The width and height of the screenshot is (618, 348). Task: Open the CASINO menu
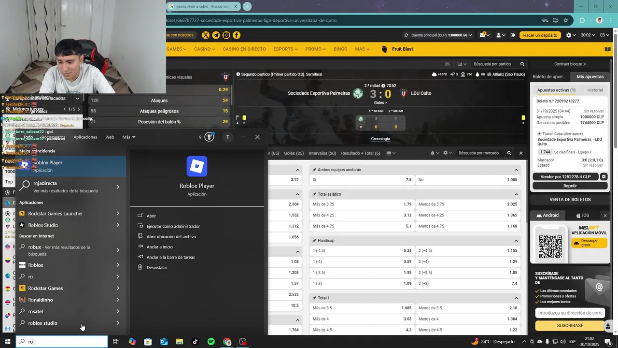(205, 49)
